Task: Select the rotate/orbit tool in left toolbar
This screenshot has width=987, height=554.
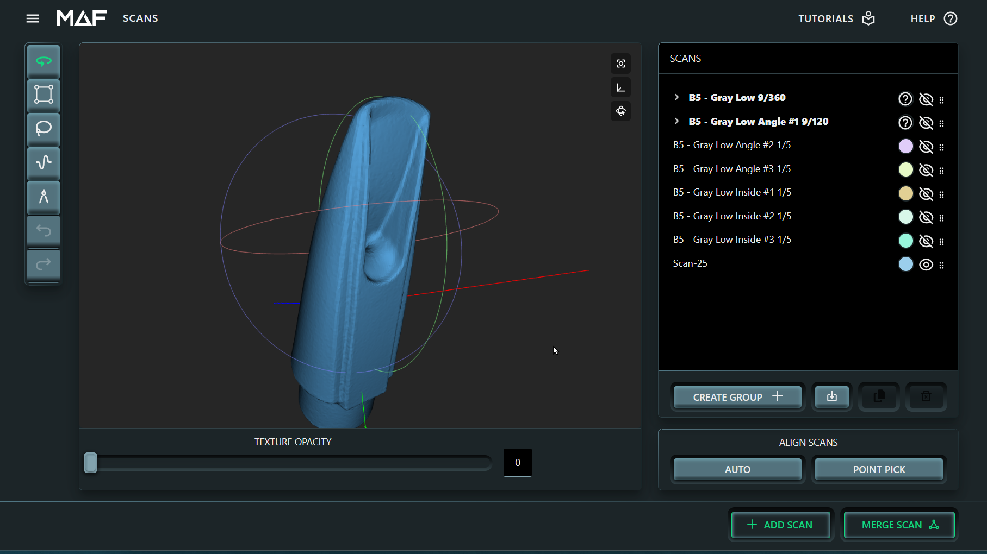Action: [x=44, y=61]
